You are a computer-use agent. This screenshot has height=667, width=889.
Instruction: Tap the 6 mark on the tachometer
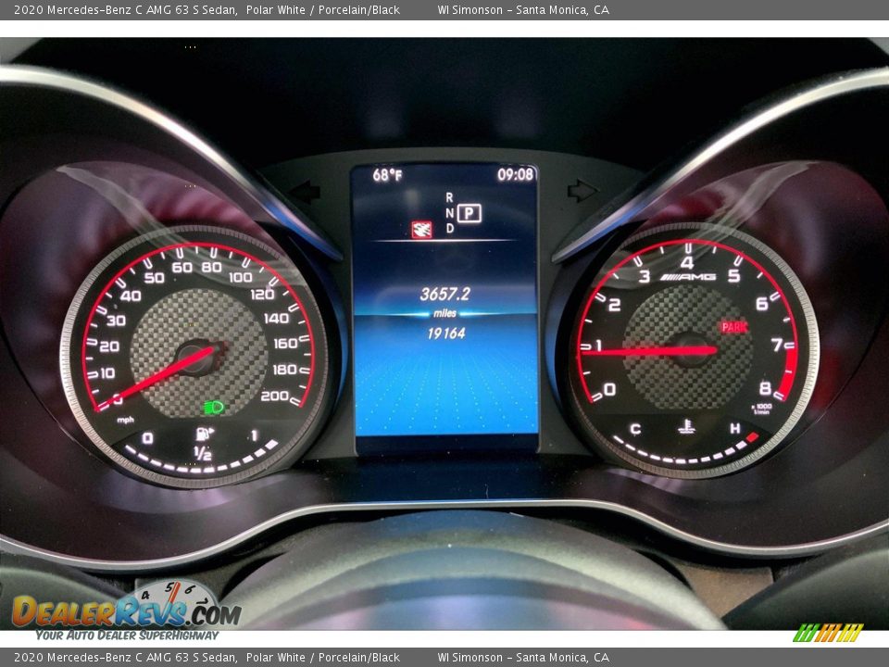click(762, 304)
